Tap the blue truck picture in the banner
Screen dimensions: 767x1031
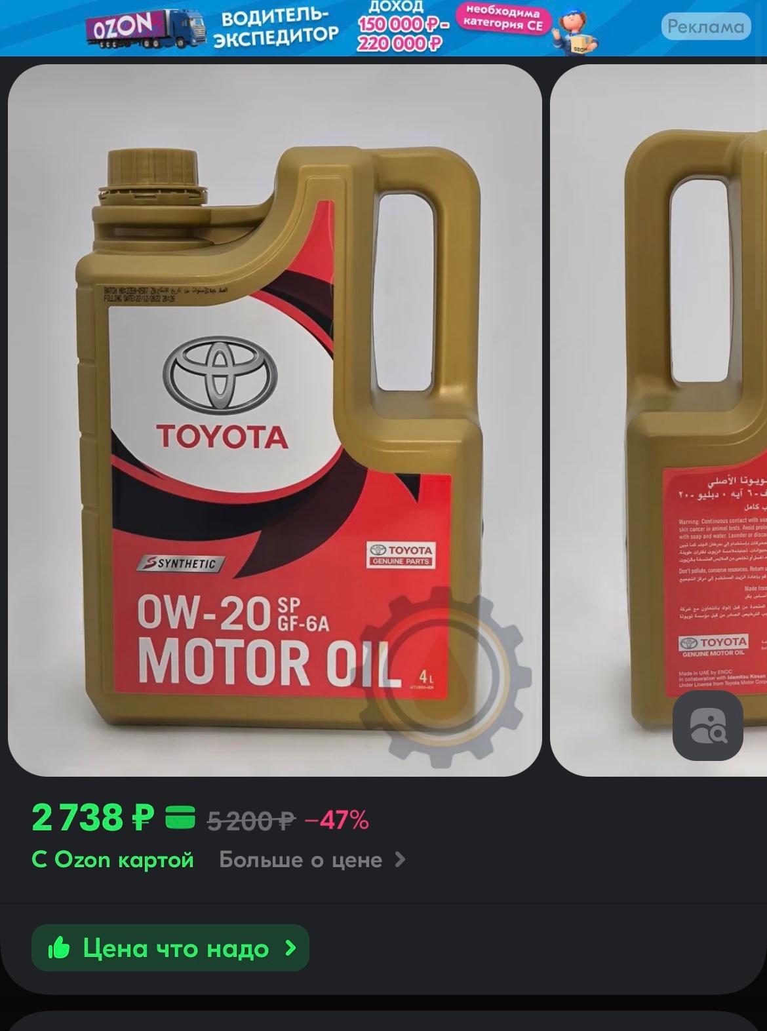click(176, 29)
